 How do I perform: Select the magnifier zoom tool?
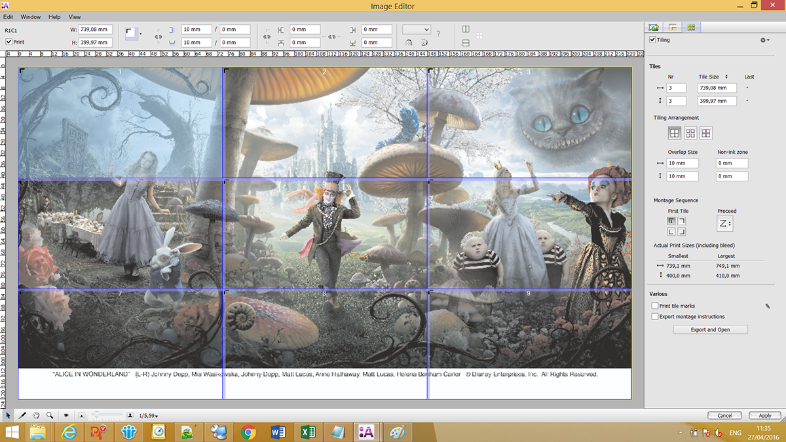pos(50,415)
